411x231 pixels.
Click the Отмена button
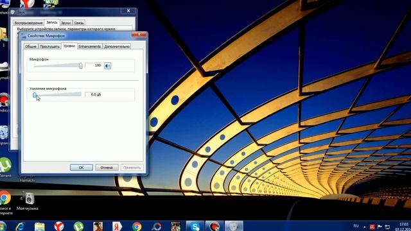[107, 167]
